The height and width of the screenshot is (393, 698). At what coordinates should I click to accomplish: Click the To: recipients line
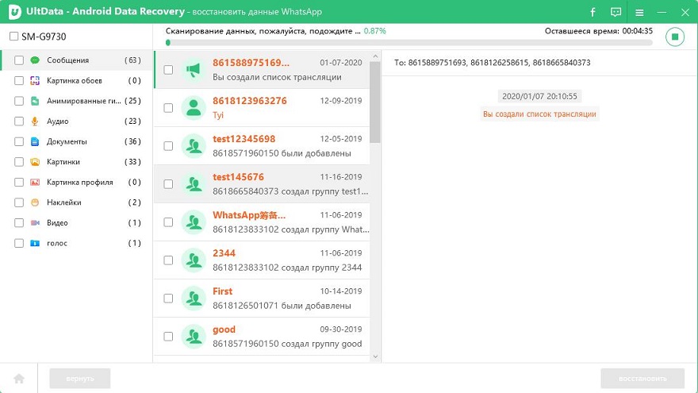[493, 63]
